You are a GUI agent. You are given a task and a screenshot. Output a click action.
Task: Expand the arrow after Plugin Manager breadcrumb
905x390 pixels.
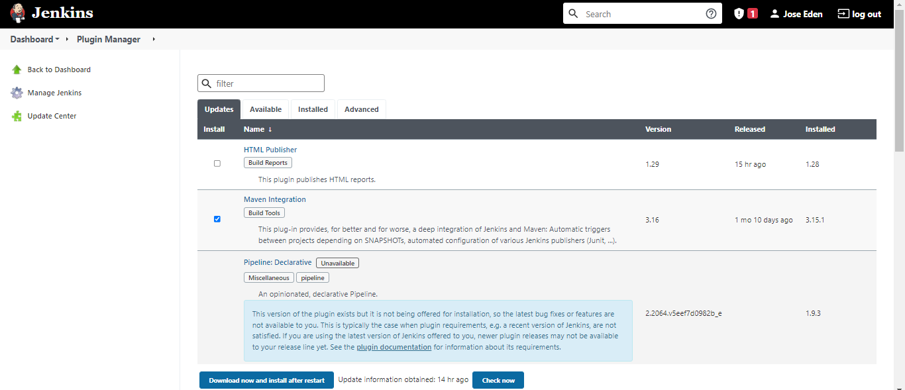coord(154,40)
